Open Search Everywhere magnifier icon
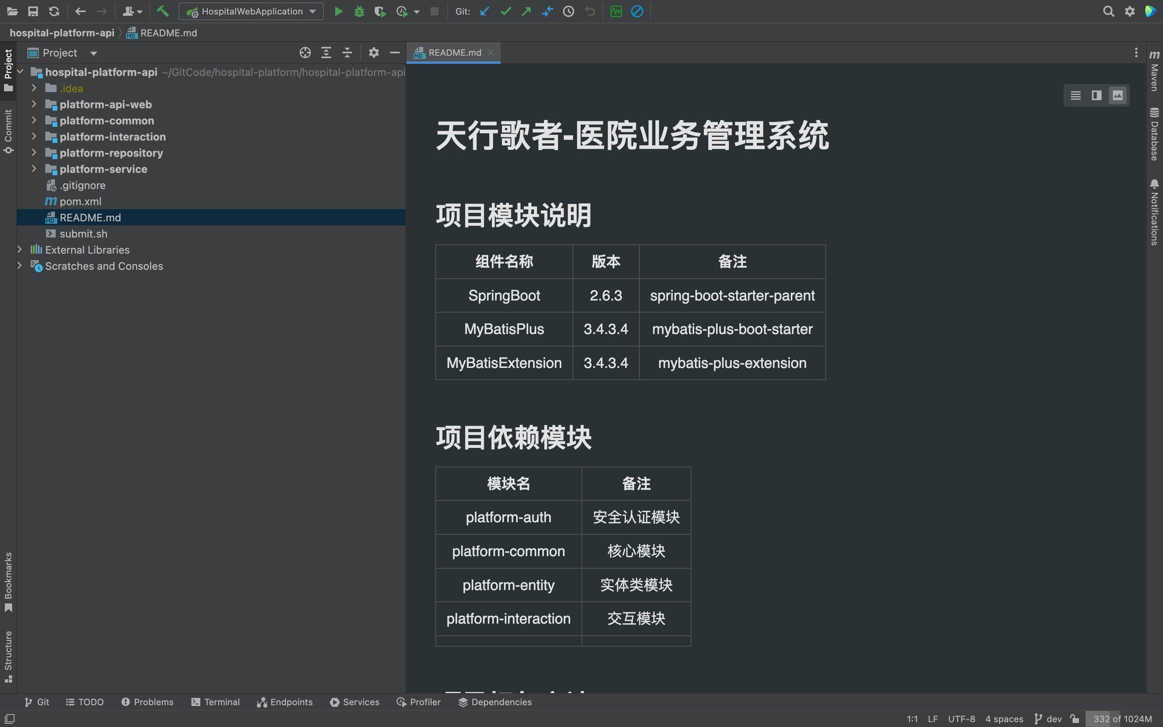1163x727 pixels. pyautogui.click(x=1108, y=12)
